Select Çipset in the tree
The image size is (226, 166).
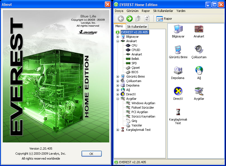pyautogui.click(x=136, y=68)
